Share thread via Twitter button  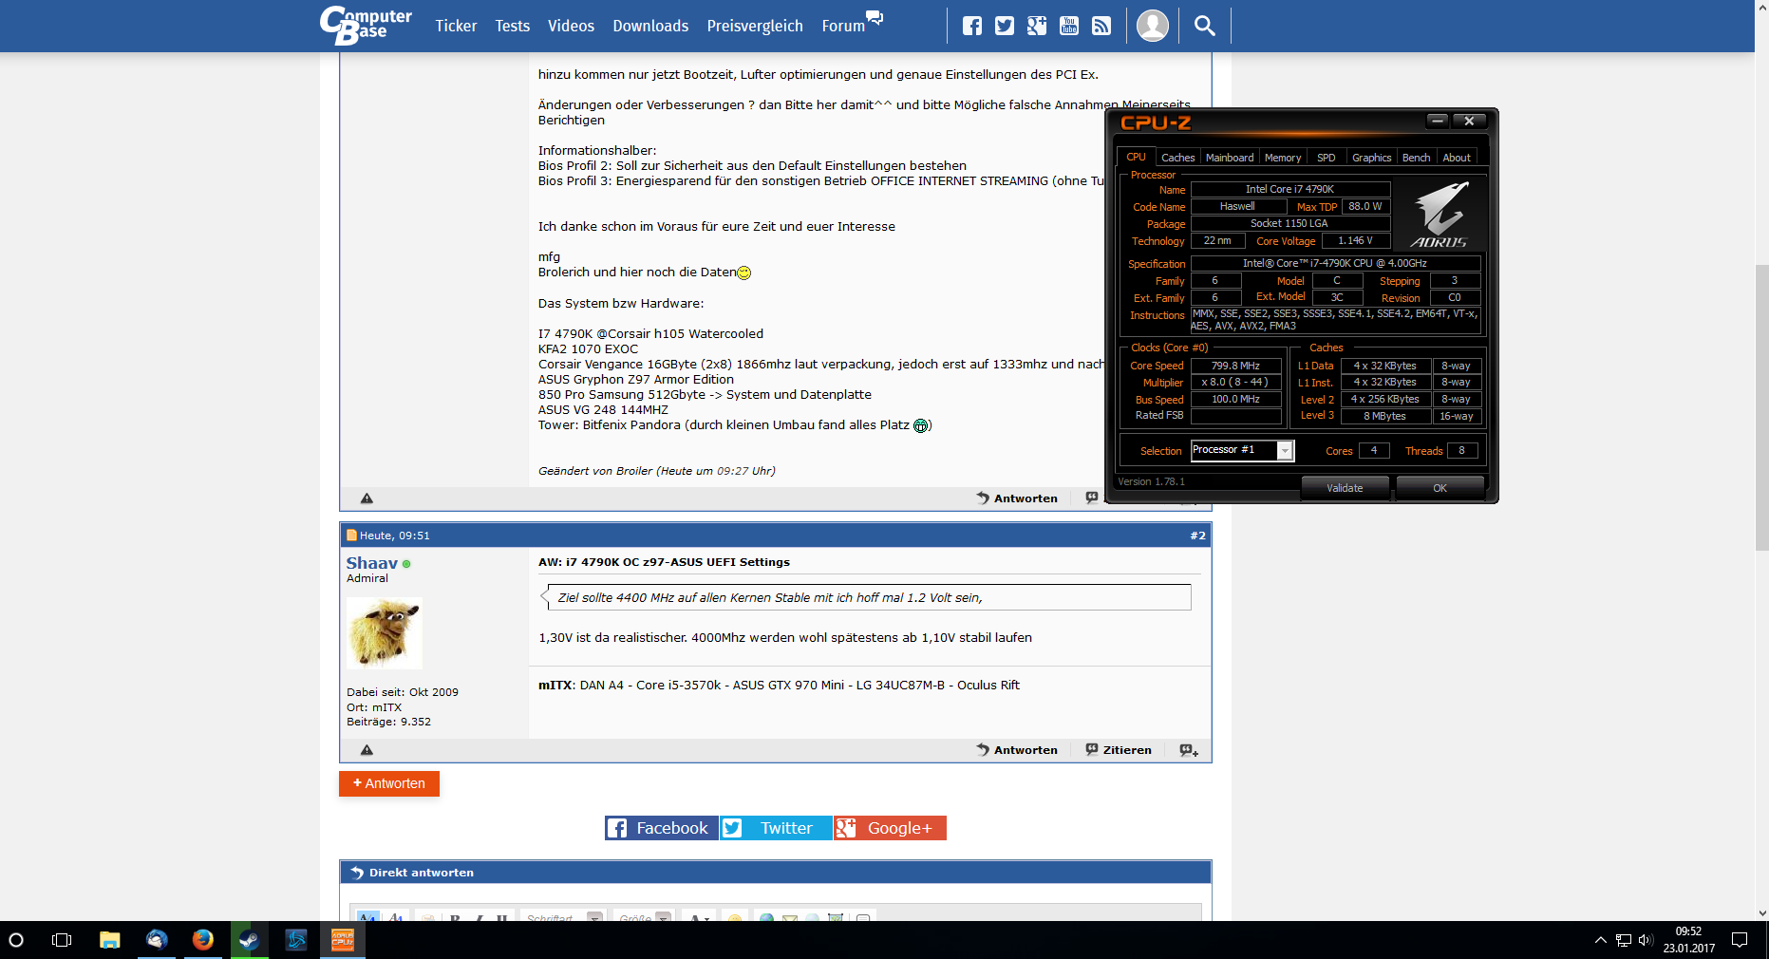tap(776, 828)
